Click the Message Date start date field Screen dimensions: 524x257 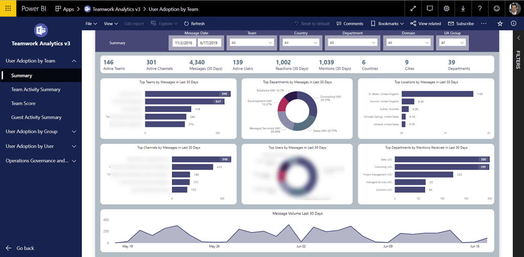coord(183,43)
